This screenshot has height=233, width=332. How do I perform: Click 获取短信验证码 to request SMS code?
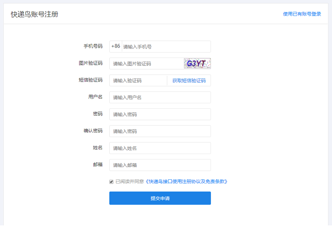pos(189,80)
